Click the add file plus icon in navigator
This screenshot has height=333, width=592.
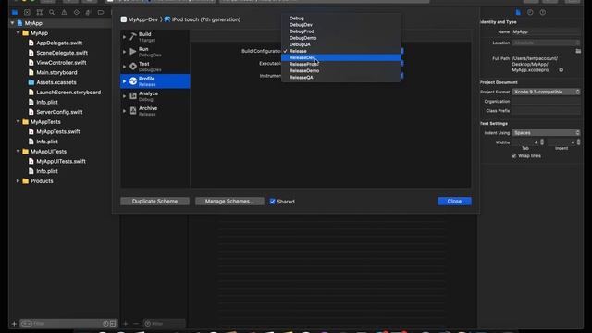[x=14, y=324]
